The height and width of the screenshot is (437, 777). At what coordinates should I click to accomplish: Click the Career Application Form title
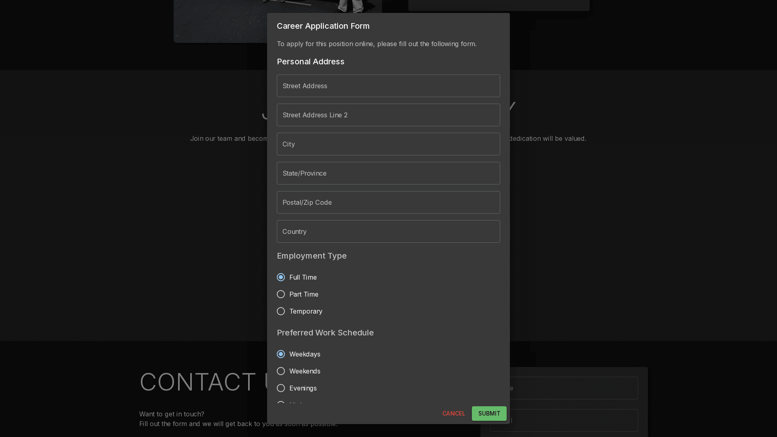(x=323, y=26)
